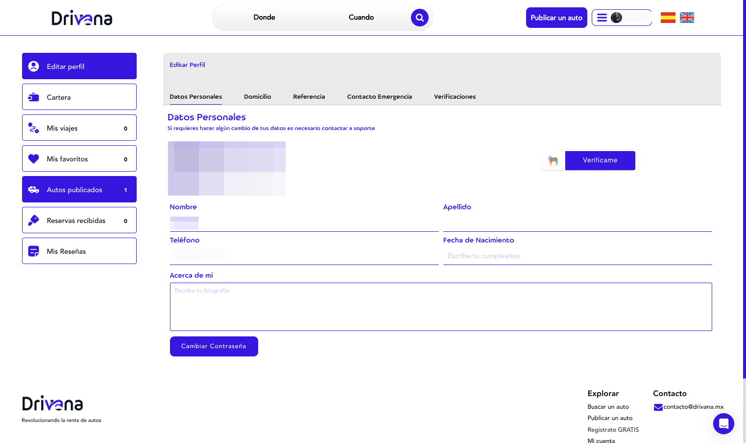
Task: Click the Autos publicados count of 1
Action: click(125, 190)
